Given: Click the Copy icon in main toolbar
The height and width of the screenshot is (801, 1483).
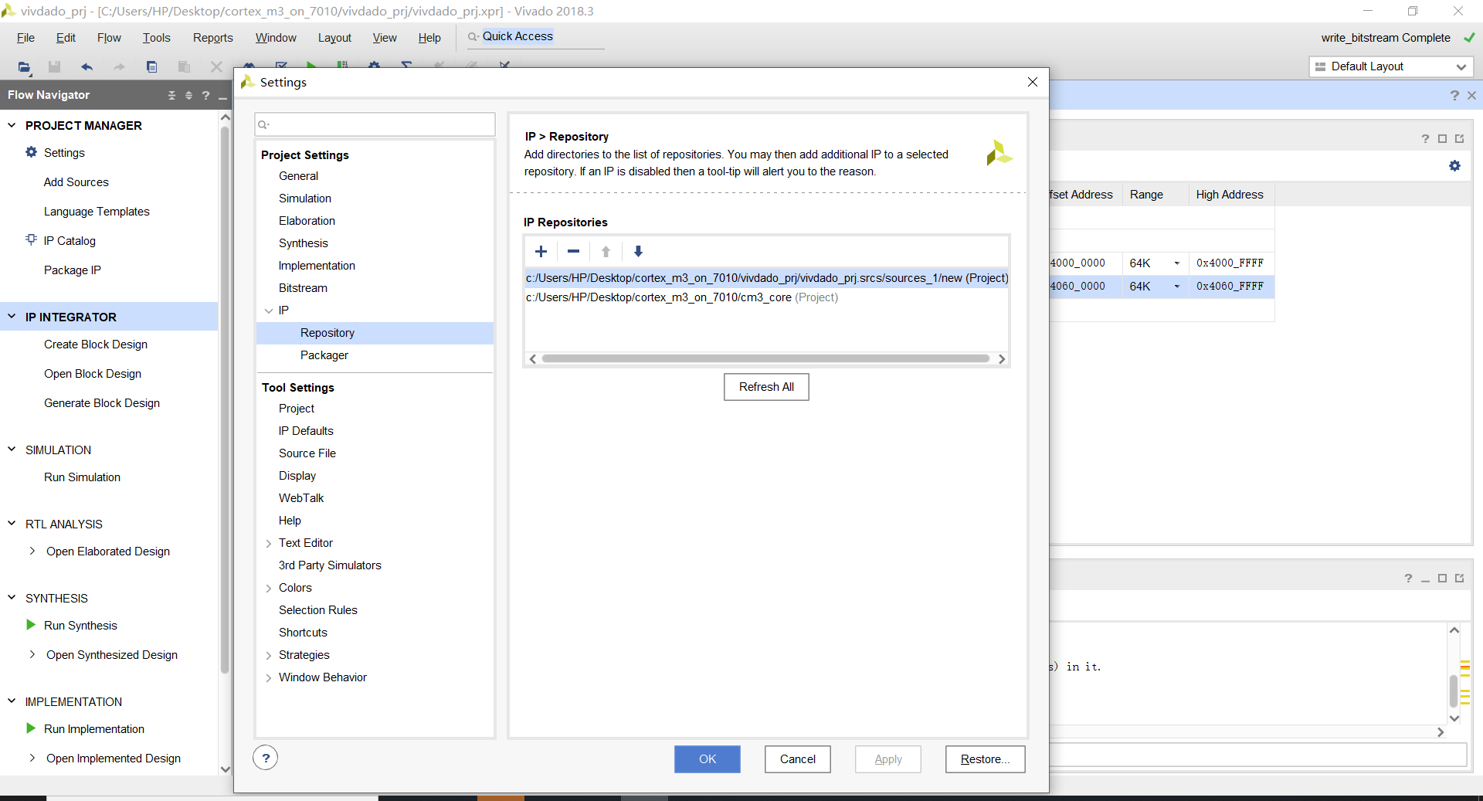Looking at the screenshot, I should pos(151,67).
